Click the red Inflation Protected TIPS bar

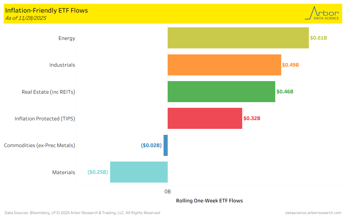[x=205, y=118]
